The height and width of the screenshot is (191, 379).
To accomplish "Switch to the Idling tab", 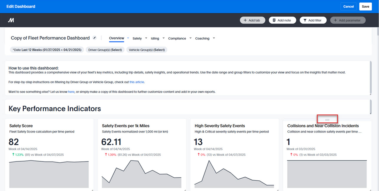I will tap(155, 39).
